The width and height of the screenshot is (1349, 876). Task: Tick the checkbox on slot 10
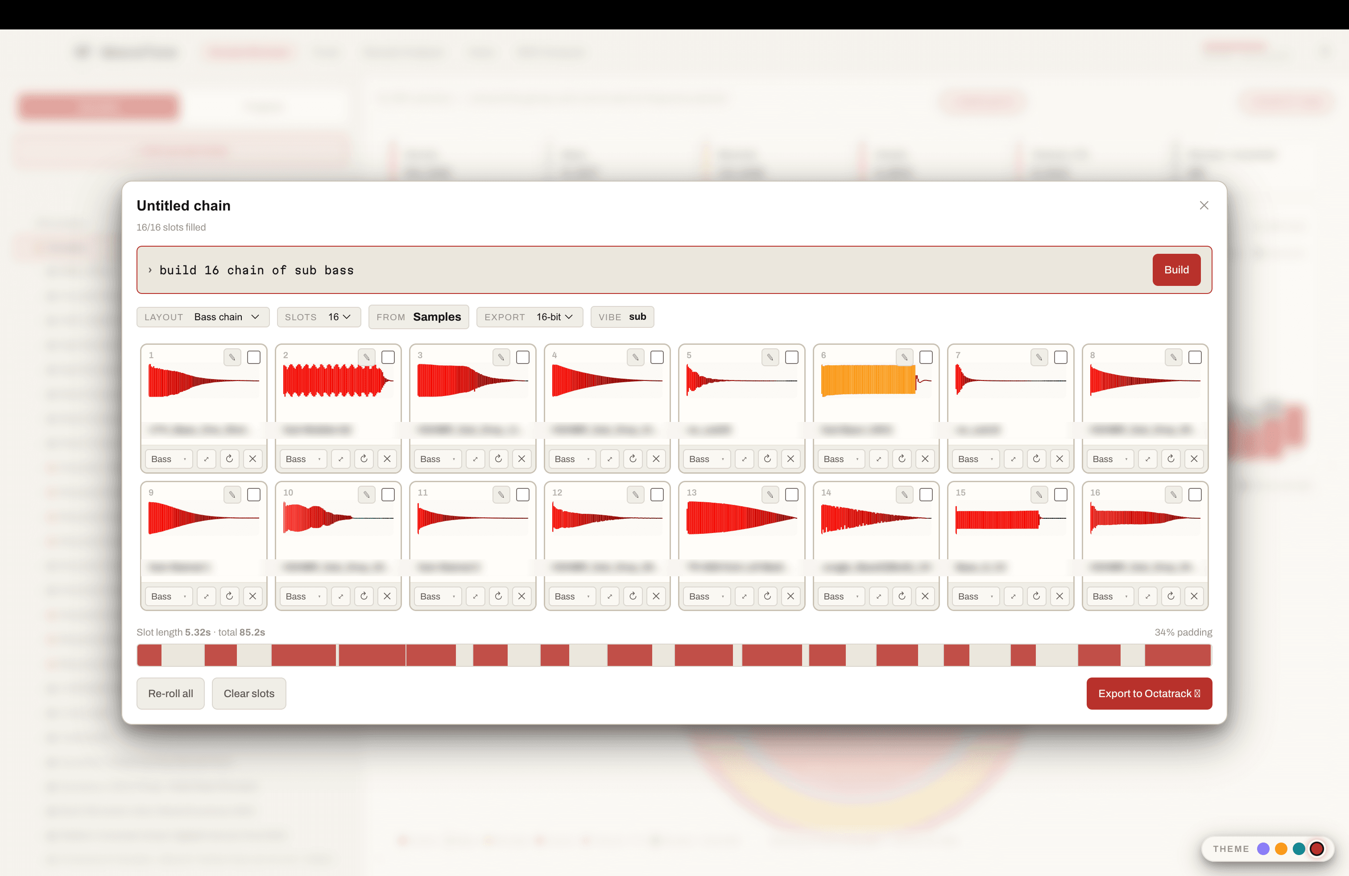388,495
